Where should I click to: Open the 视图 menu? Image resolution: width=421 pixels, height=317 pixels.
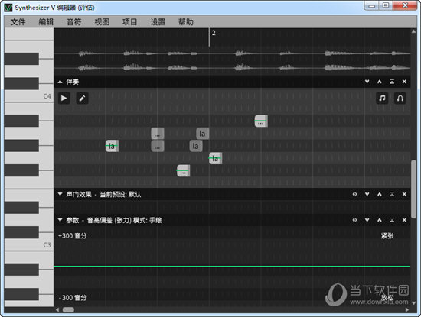pyautogui.click(x=102, y=21)
